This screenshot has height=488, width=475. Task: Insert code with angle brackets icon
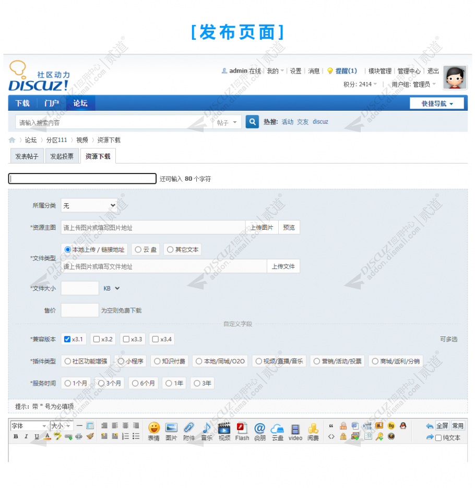[x=331, y=436]
